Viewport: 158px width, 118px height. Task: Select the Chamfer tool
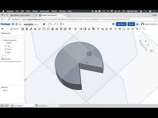click(48, 29)
